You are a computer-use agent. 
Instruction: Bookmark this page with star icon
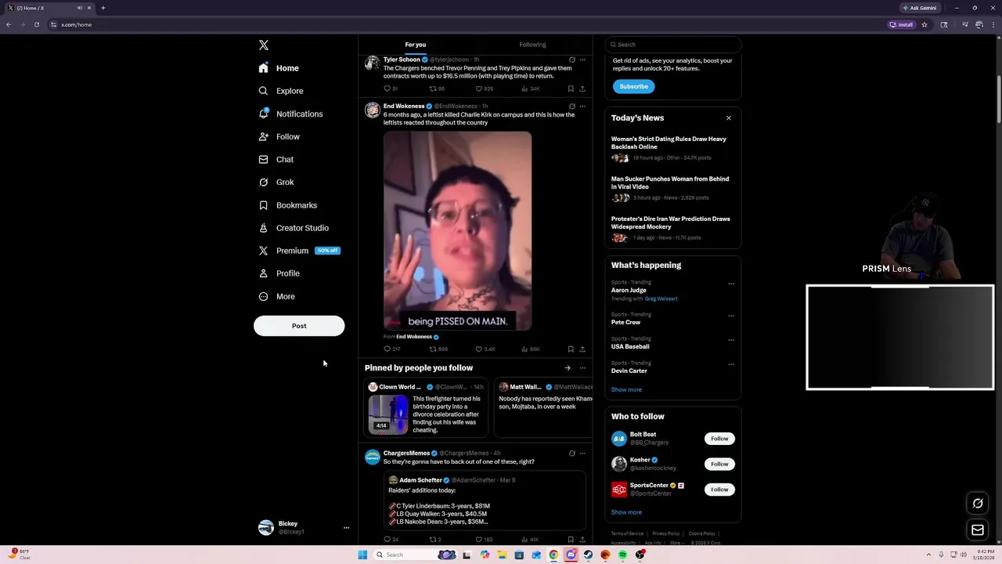tap(925, 24)
